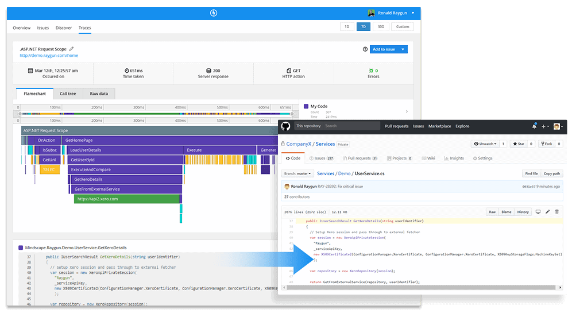Open the GitHub plus create-new dropdown
The height and width of the screenshot is (317, 572).
[x=545, y=126]
